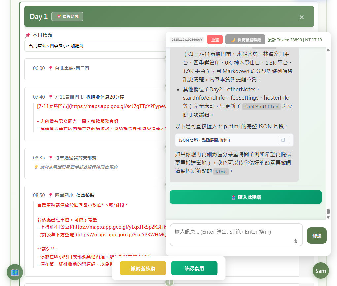Click the 店內備有男女廁各一間 note line

pyautogui.click(x=78, y=121)
